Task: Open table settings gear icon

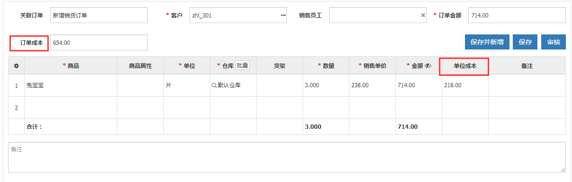Action: [16, 66]
